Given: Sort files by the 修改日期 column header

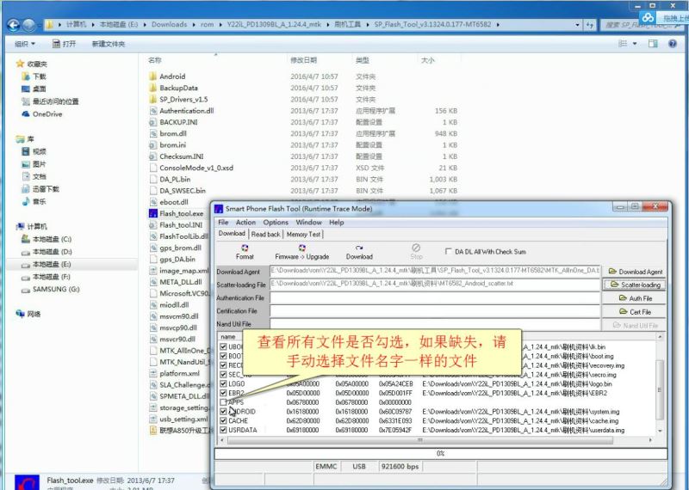Looking at the screenshot, I should click(x=304, y=60).
